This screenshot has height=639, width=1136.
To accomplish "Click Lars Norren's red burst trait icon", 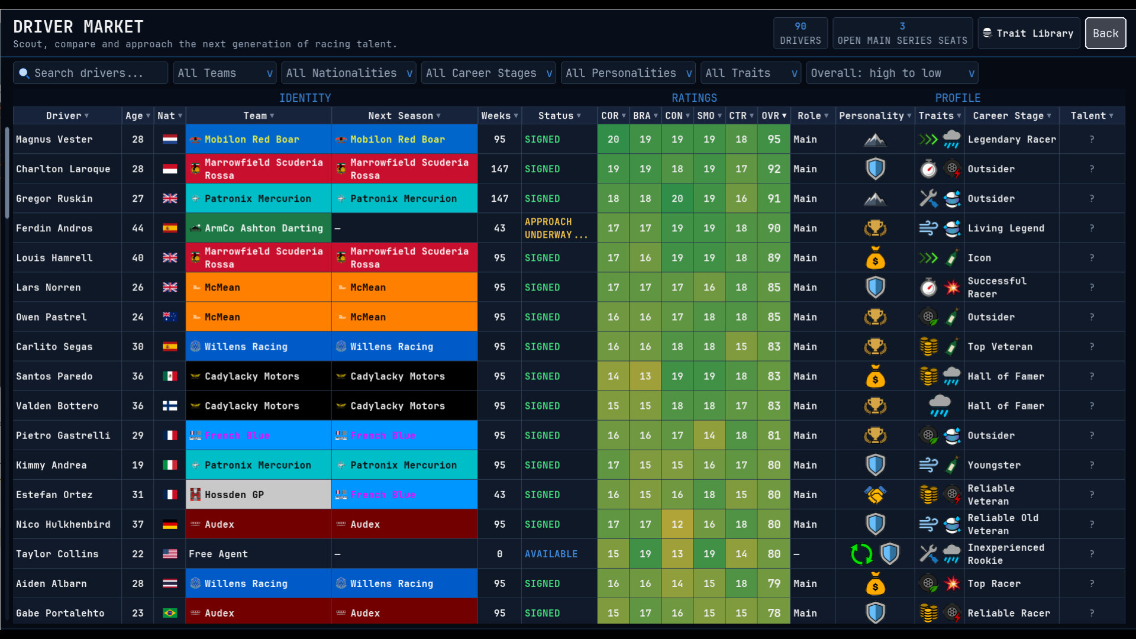I will (x=952, y=288).
